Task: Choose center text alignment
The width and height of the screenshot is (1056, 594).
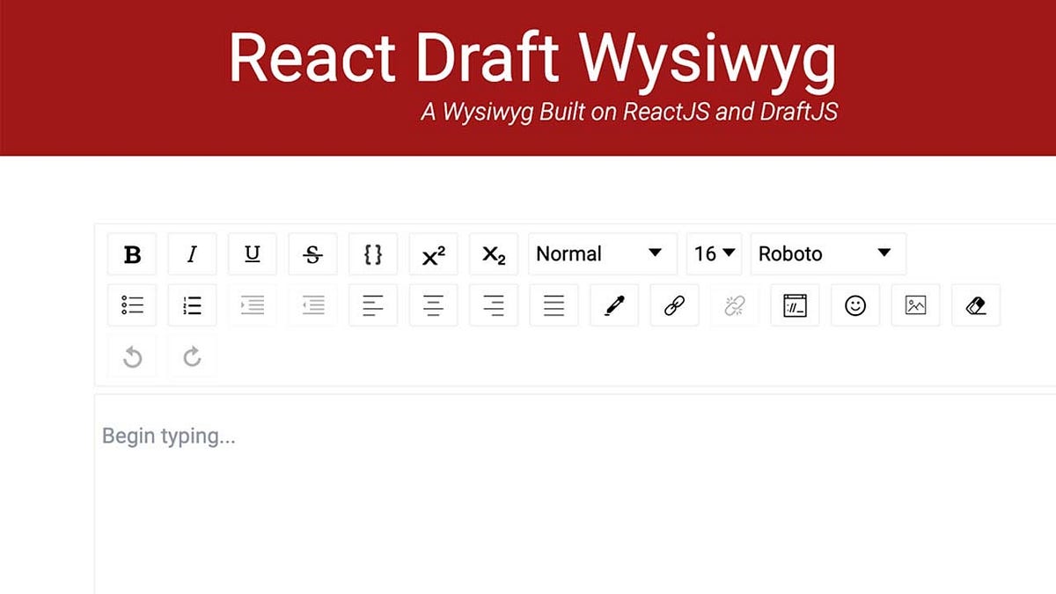Action: click(x=433, y=305)
